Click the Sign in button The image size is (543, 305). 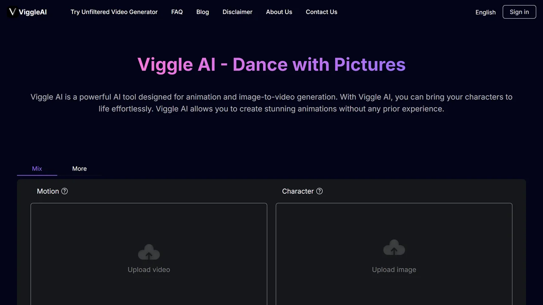[519, 12]
